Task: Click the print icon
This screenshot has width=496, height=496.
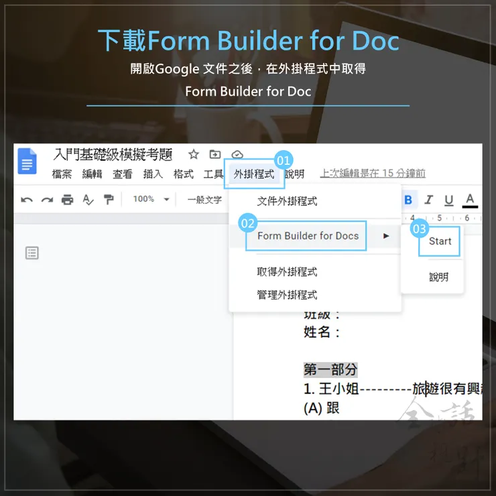Action: pyautogui.click(x=68, y=200)
